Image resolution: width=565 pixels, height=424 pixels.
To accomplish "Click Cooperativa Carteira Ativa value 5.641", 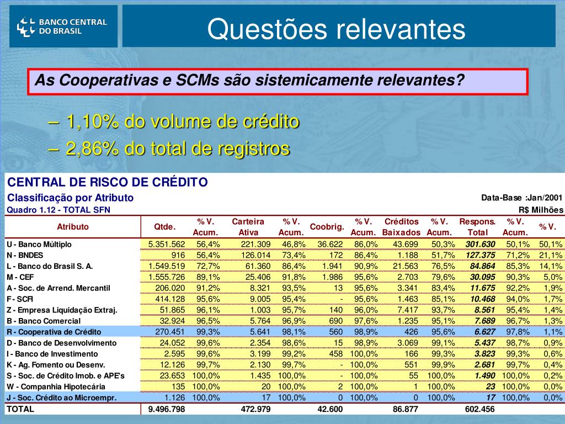I will [260, 332].
